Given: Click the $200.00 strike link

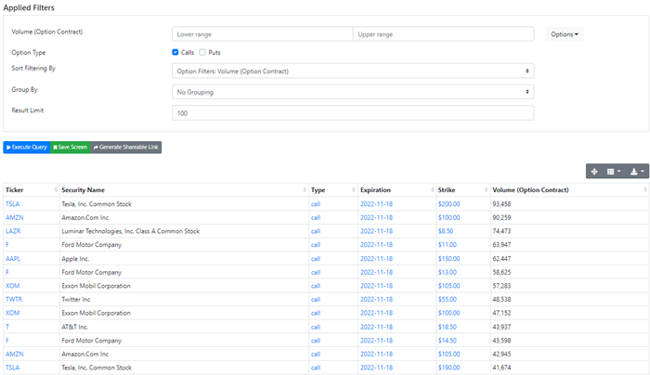Looking at the screenshot, I should (448, 204).
